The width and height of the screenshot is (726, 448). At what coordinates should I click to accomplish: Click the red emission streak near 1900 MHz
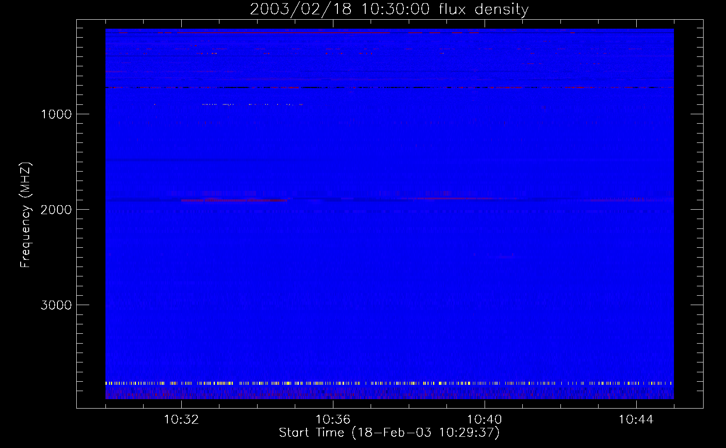234,200
